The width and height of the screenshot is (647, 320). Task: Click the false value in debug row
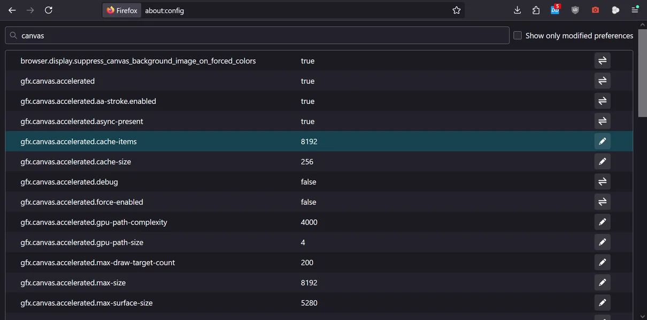pyautogui.click(x=309, y=182)
